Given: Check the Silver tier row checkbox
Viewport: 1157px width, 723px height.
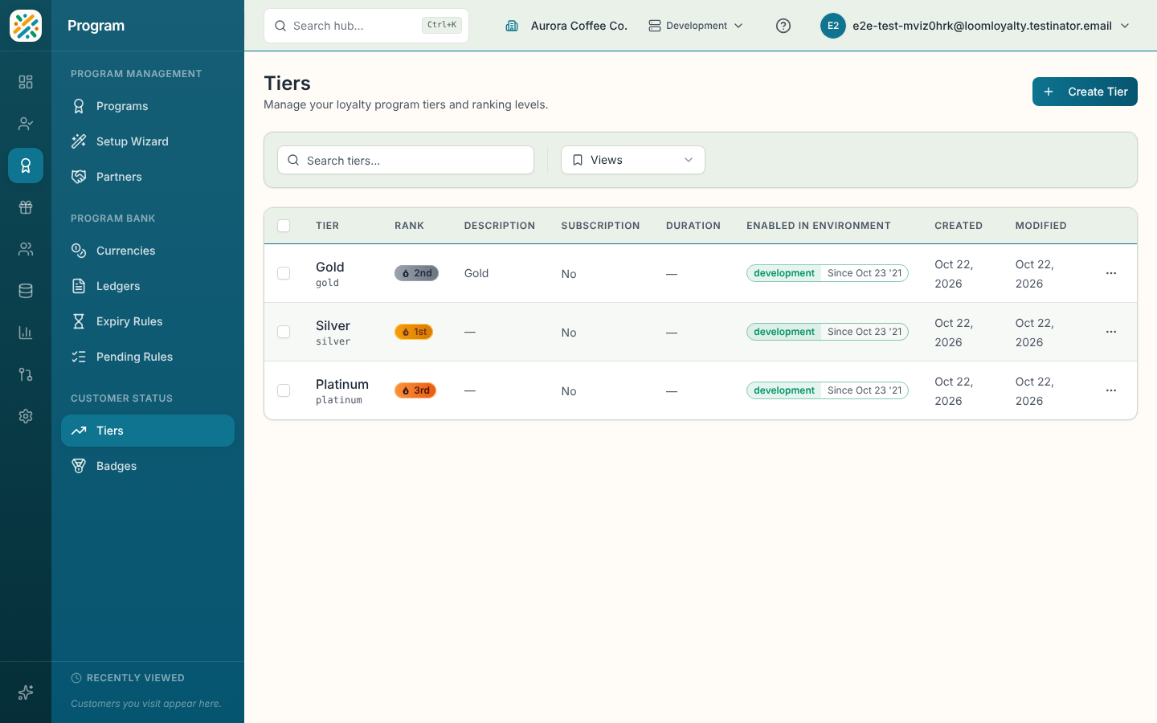Looking at the screenshot, I should point(284,332).
